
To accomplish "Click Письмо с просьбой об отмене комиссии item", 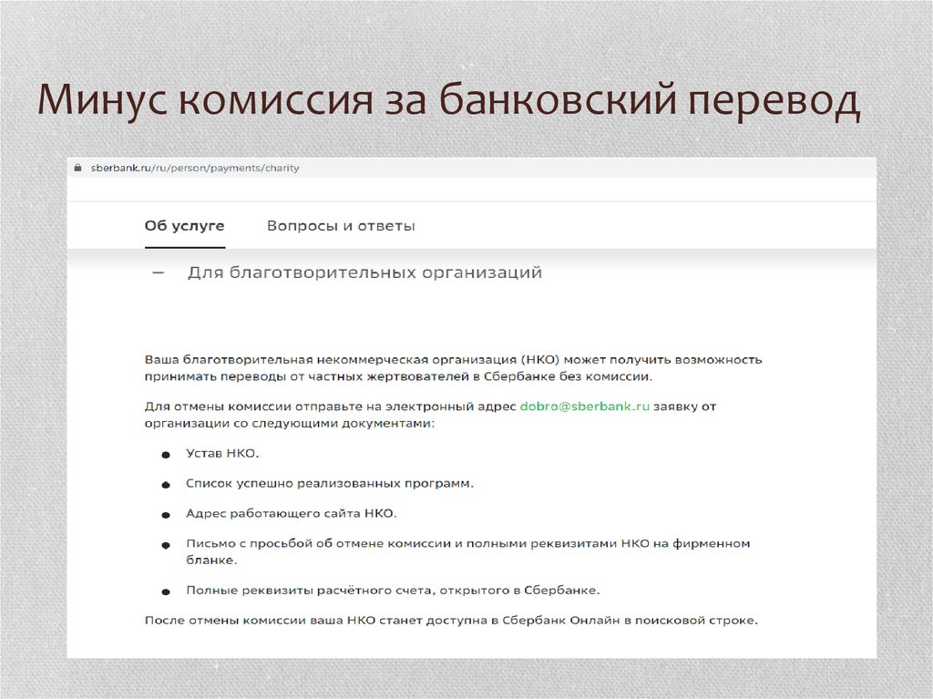I will pyautogui.click(x=467, y=551).
